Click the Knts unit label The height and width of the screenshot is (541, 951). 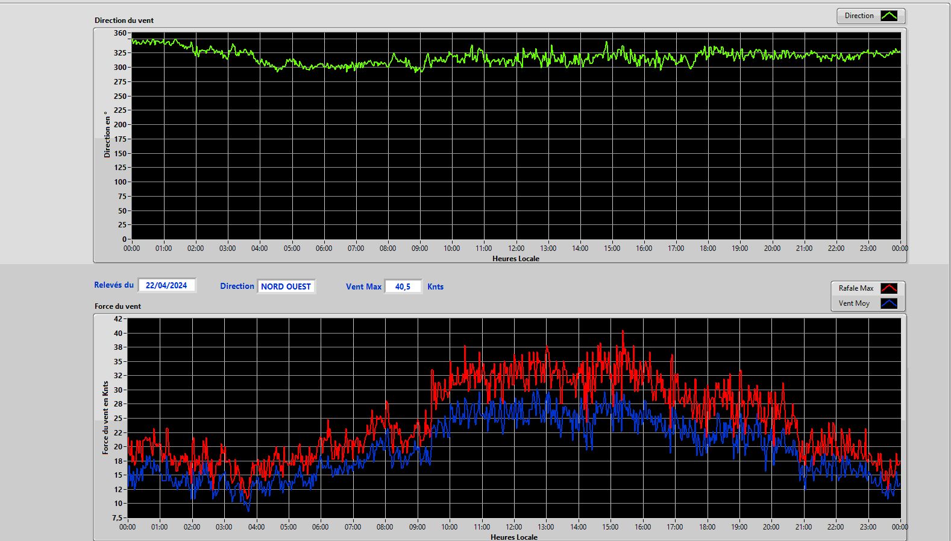pyautogui.click(x=435, y=287)
